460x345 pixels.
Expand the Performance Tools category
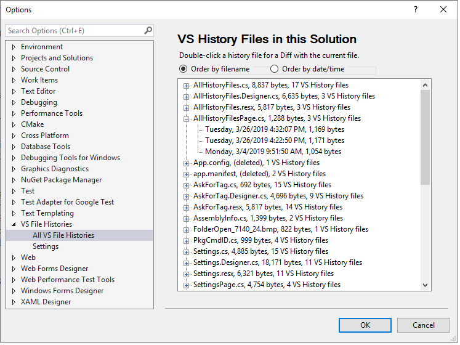pos(14,113)
